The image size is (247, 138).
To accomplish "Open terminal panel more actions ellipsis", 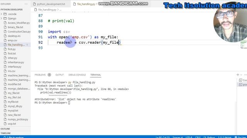I will (x=245, y=75).
